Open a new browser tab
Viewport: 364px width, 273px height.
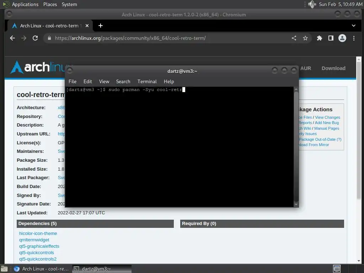coord(101,26)
